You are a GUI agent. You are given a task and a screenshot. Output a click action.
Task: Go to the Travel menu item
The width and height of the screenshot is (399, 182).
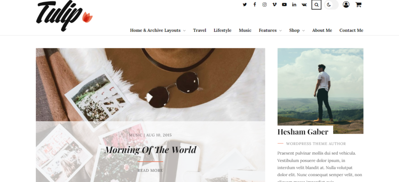click(x=199, y=30)
